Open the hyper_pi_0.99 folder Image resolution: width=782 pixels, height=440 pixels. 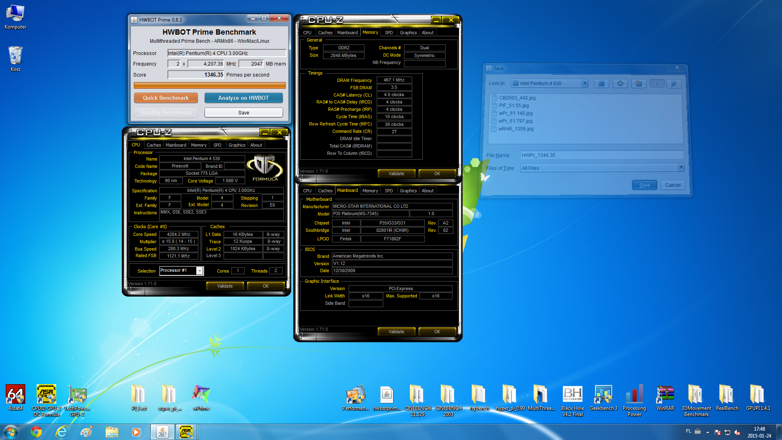coord(510,398)
